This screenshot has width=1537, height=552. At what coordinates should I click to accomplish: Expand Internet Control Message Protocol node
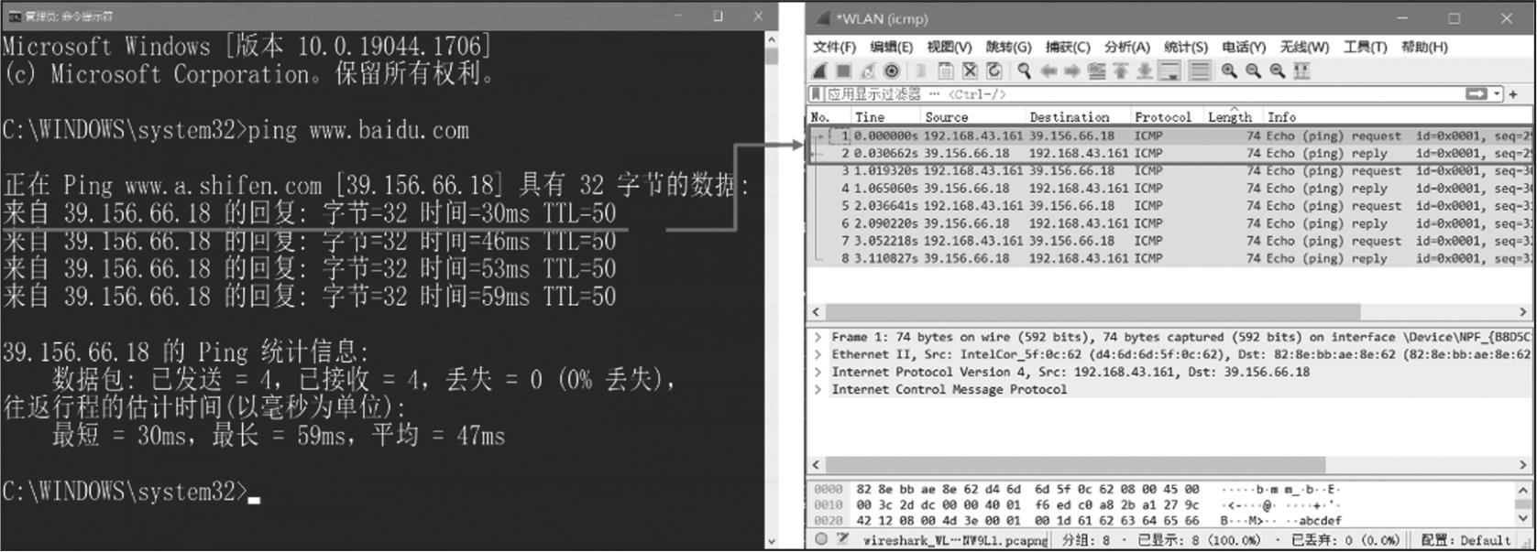pyautogui.click(x=818, y=389)
